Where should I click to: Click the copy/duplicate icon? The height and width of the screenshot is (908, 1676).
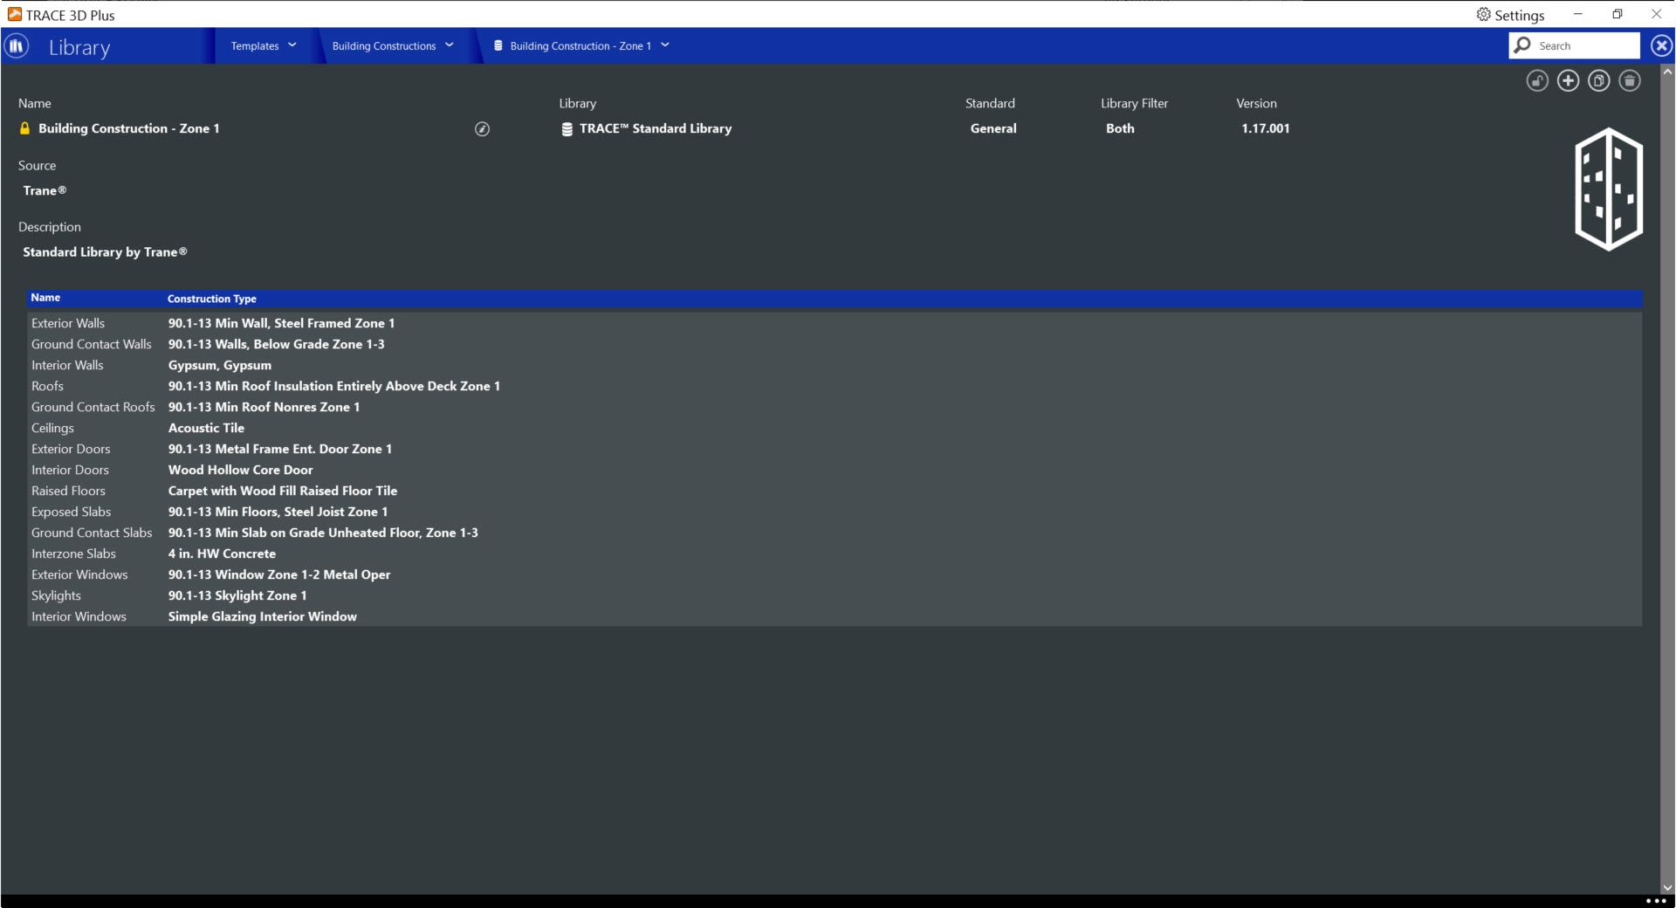(x=1598, y=81)
